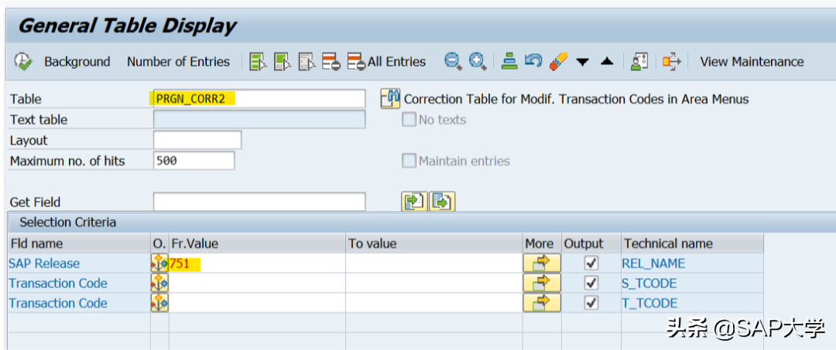Image resolution: width=836 pixels, height=350 pixels.
Task: Toggle the No texts checkbox
Action: point(409,120)
